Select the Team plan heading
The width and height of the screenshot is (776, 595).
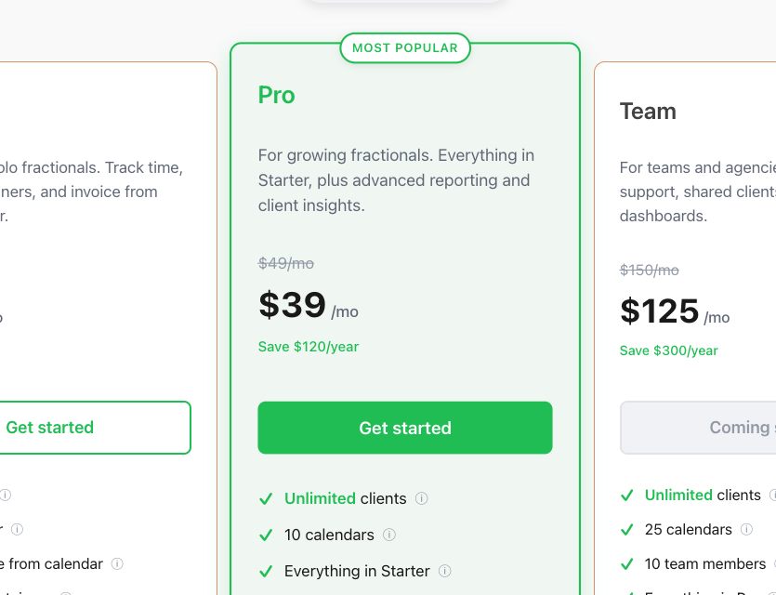648,112
